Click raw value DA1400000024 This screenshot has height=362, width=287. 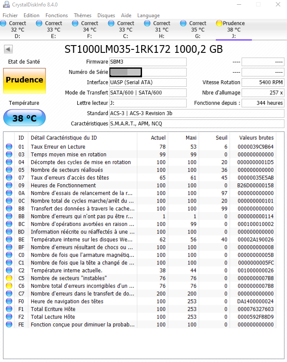[255, 301]
